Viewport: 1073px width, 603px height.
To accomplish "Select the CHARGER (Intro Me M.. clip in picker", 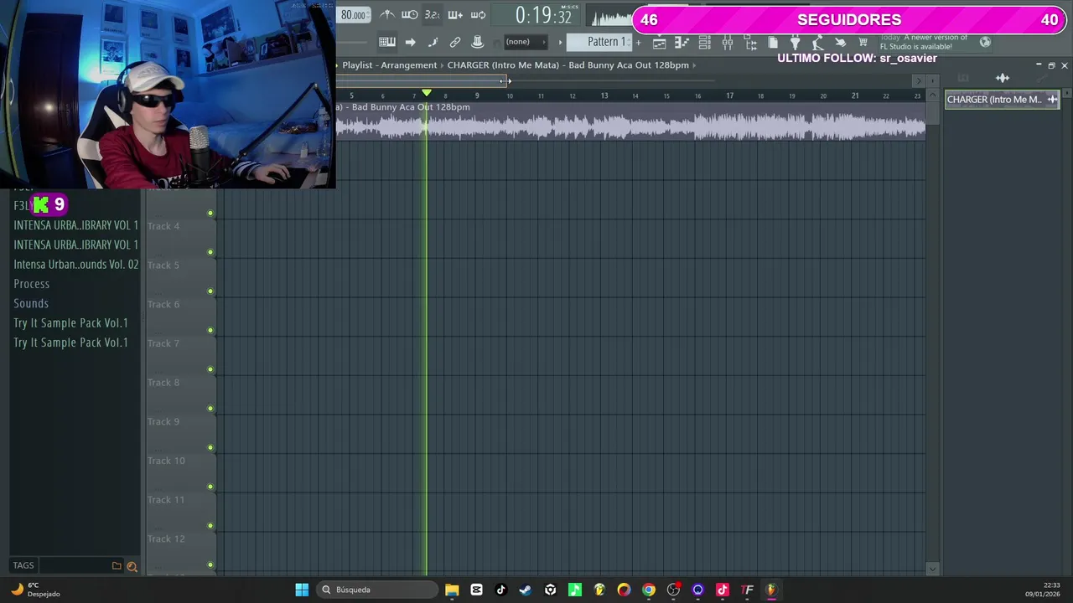I will tap(1002, 100).
